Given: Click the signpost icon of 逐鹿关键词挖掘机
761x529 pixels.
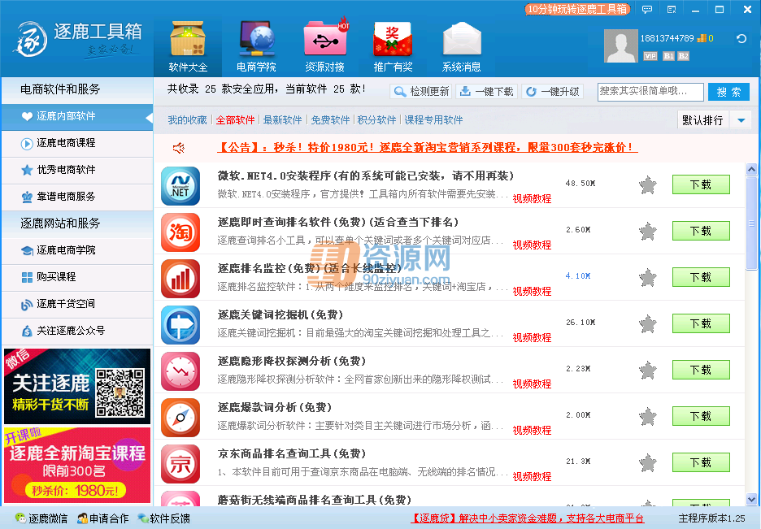Looking at the screenshot, I should tap(180, 325).
